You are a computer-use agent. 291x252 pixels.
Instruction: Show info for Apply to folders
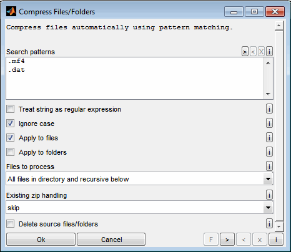pos(269,152)
